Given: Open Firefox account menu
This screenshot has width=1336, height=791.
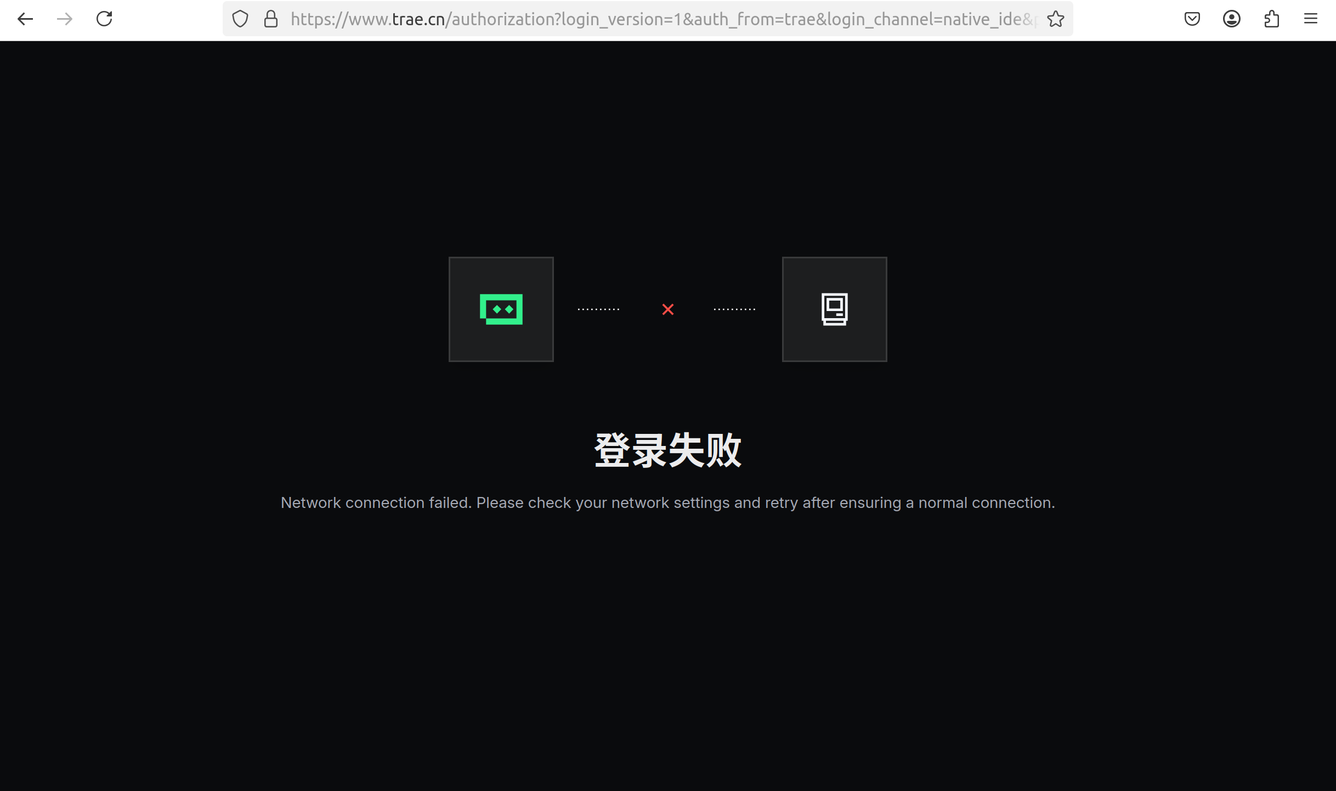Looking at the screenshot, I should pyautogui.click(x=1232, y=19).
